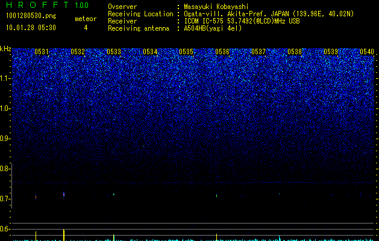Click the 1.0 kHz axis label
The image size is (379, 241).
coord(5,108)
